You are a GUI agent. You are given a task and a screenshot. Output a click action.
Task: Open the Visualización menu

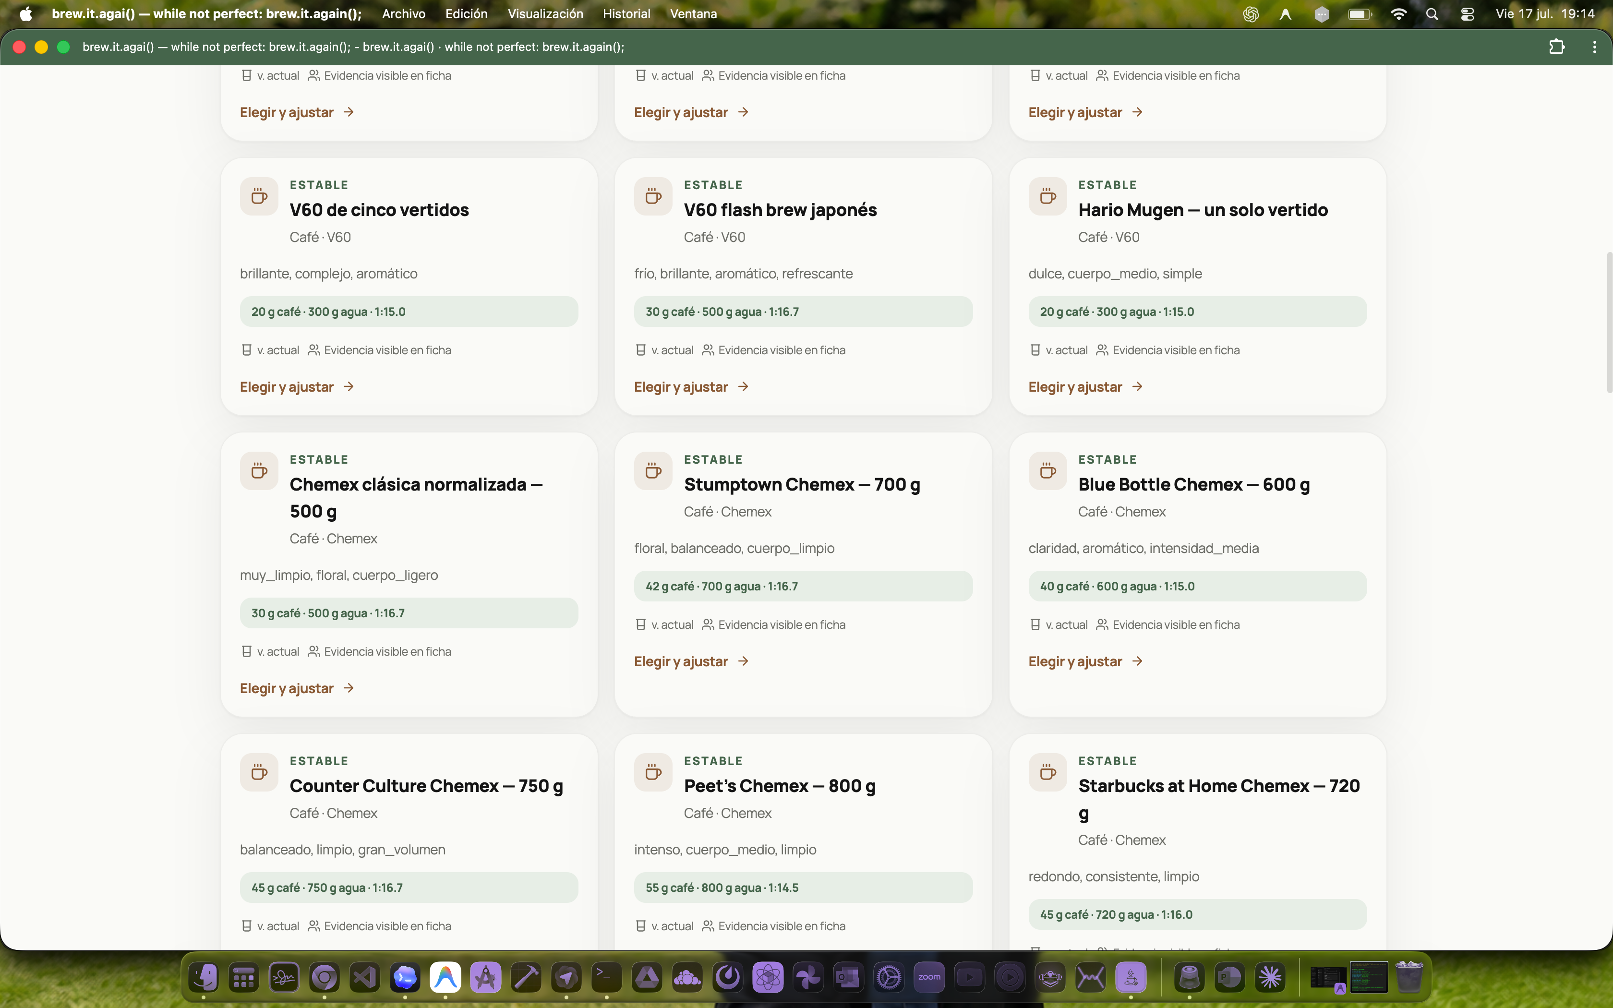tap(545, 14)
